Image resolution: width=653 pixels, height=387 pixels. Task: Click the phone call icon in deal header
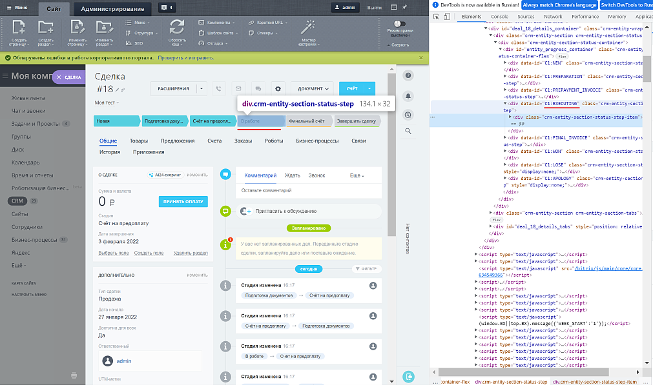click(219, 88)
